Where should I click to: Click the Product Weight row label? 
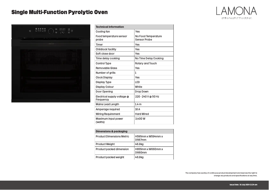point(105,144)
